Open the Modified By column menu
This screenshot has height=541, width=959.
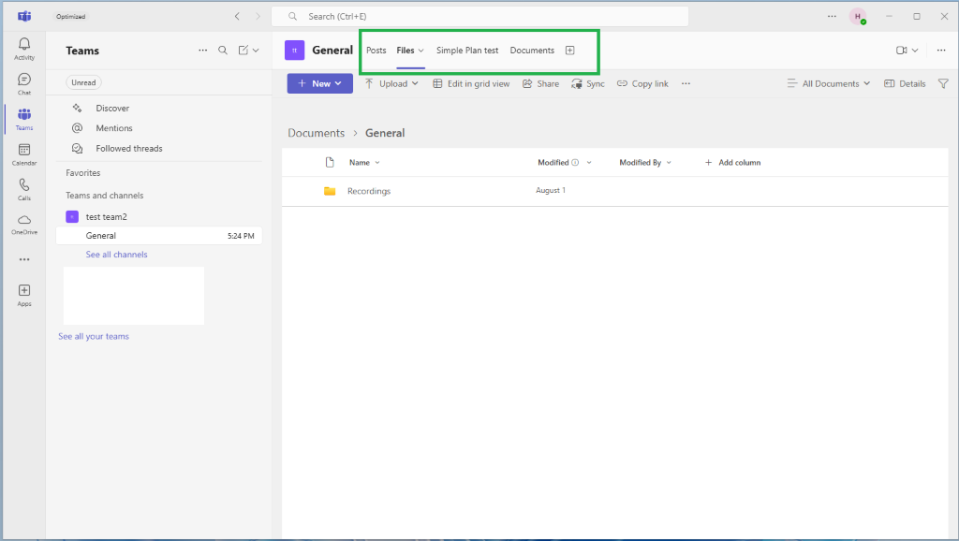645,163
